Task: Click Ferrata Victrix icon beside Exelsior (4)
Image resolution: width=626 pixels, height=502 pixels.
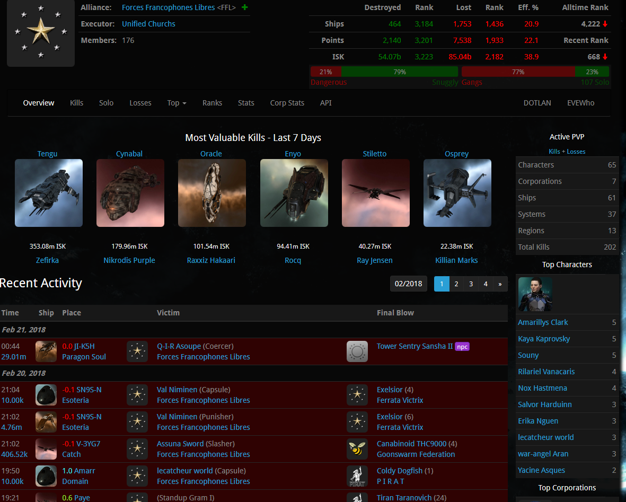Action: (357, 395)
